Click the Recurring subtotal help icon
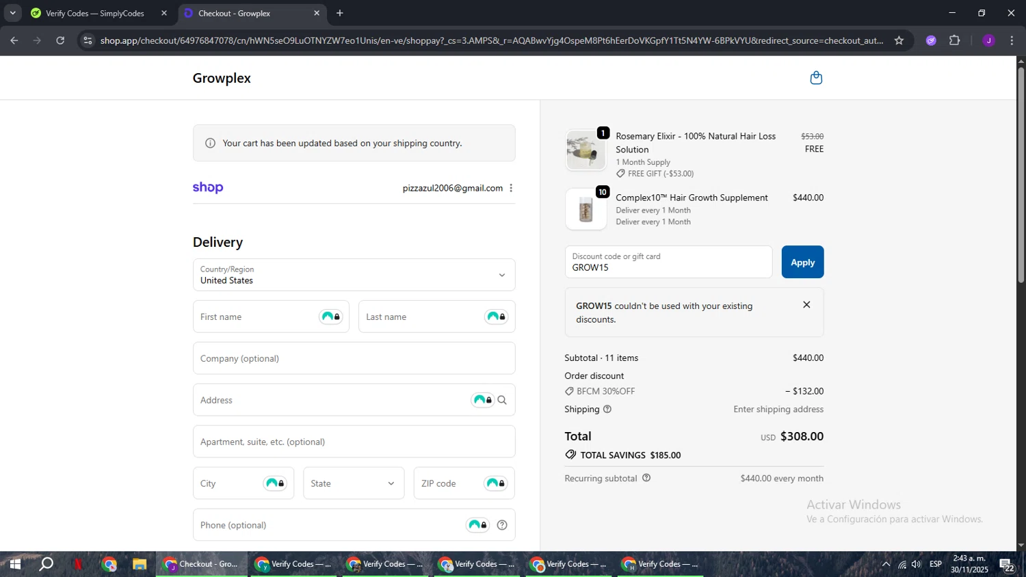Screen dimensions: 1026x577 646,478
